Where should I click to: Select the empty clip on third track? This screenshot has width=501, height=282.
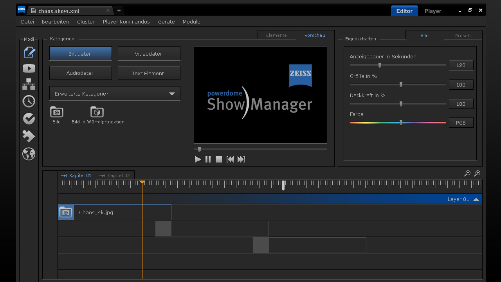(310, 245)
